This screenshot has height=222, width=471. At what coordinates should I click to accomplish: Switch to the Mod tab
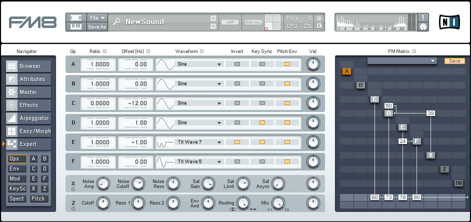[x=17, y=178]
